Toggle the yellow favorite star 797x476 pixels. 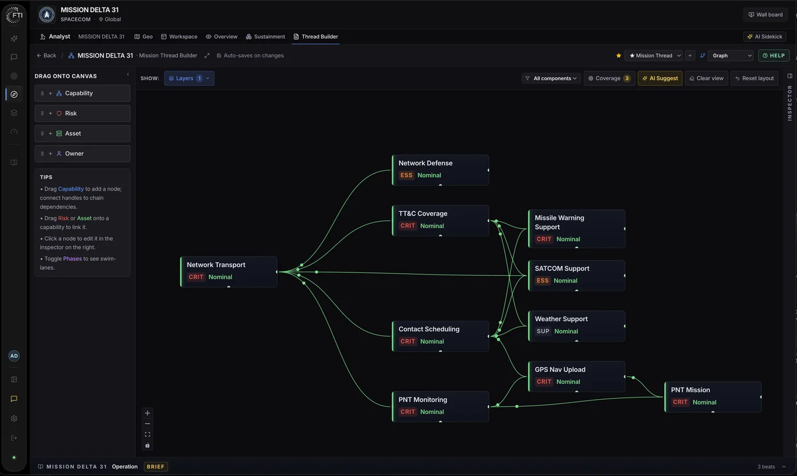click(619, 56)
